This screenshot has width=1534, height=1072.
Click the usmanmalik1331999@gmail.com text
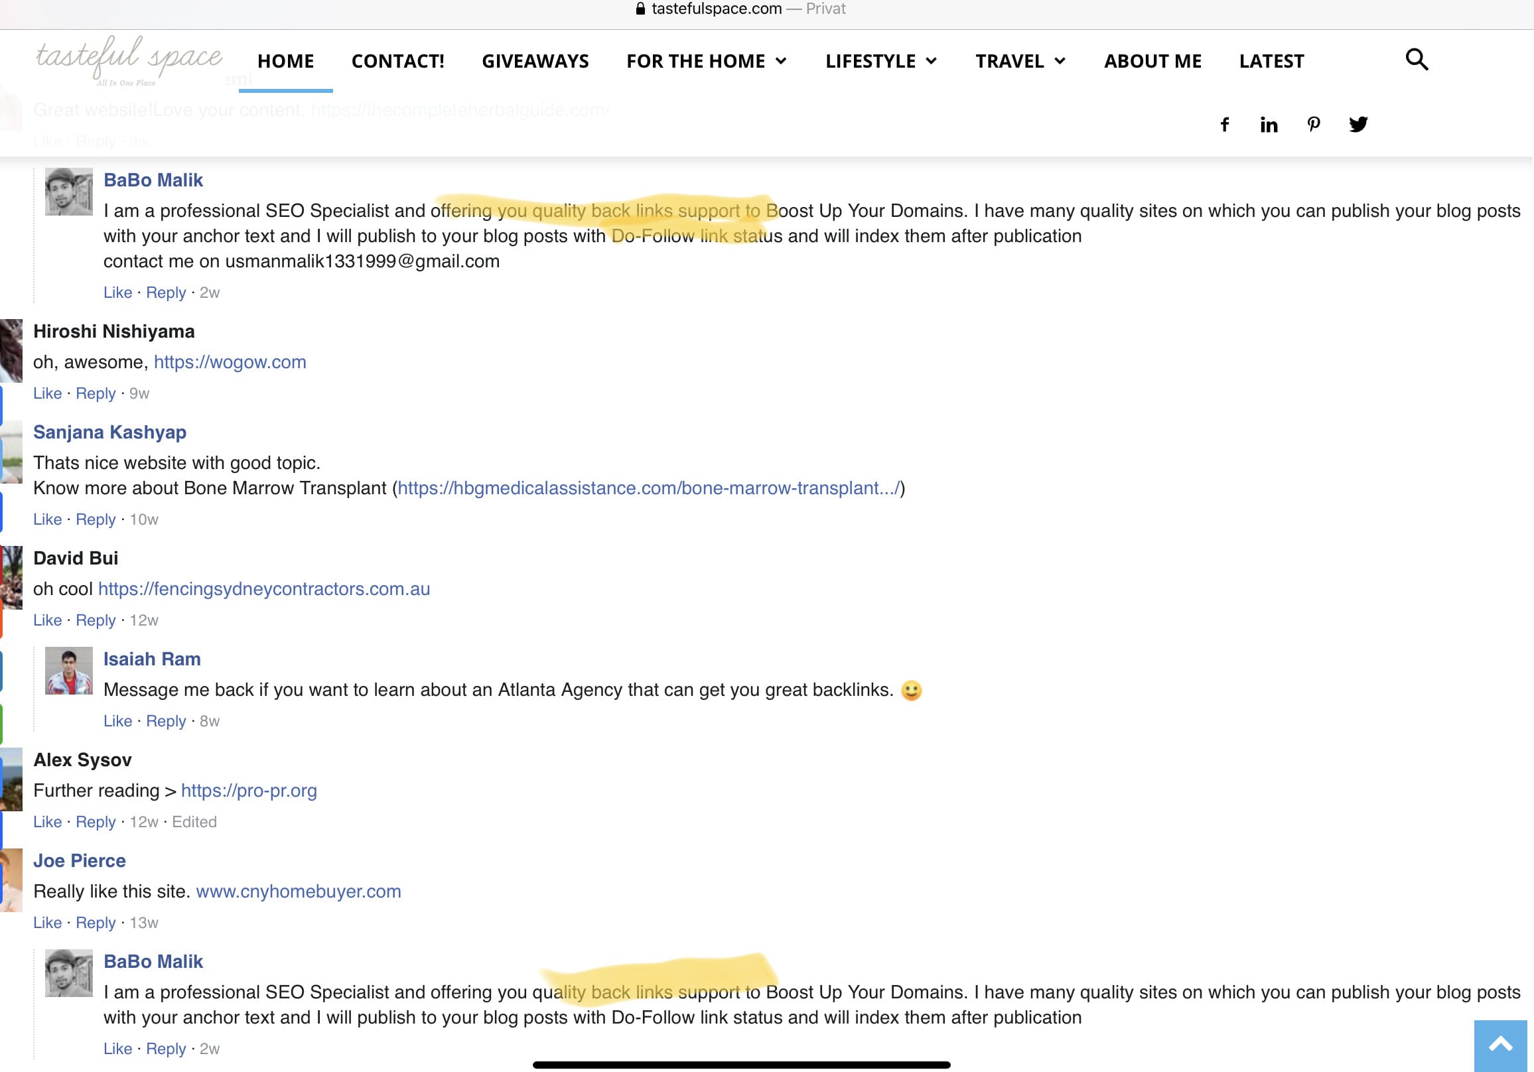coord(362,261)
